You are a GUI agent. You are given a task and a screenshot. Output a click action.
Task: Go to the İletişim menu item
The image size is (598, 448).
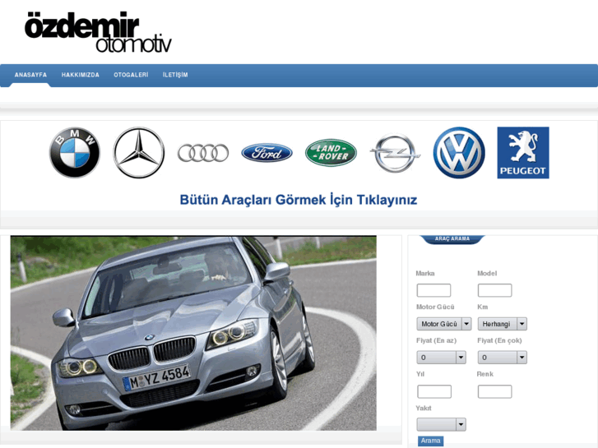coord(175,75)
